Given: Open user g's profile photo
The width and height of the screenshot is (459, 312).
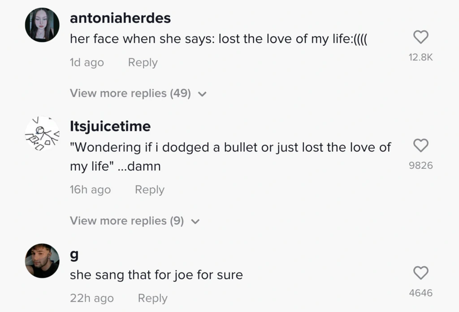Looking at the screenshot, I should [x=42, y=261].
